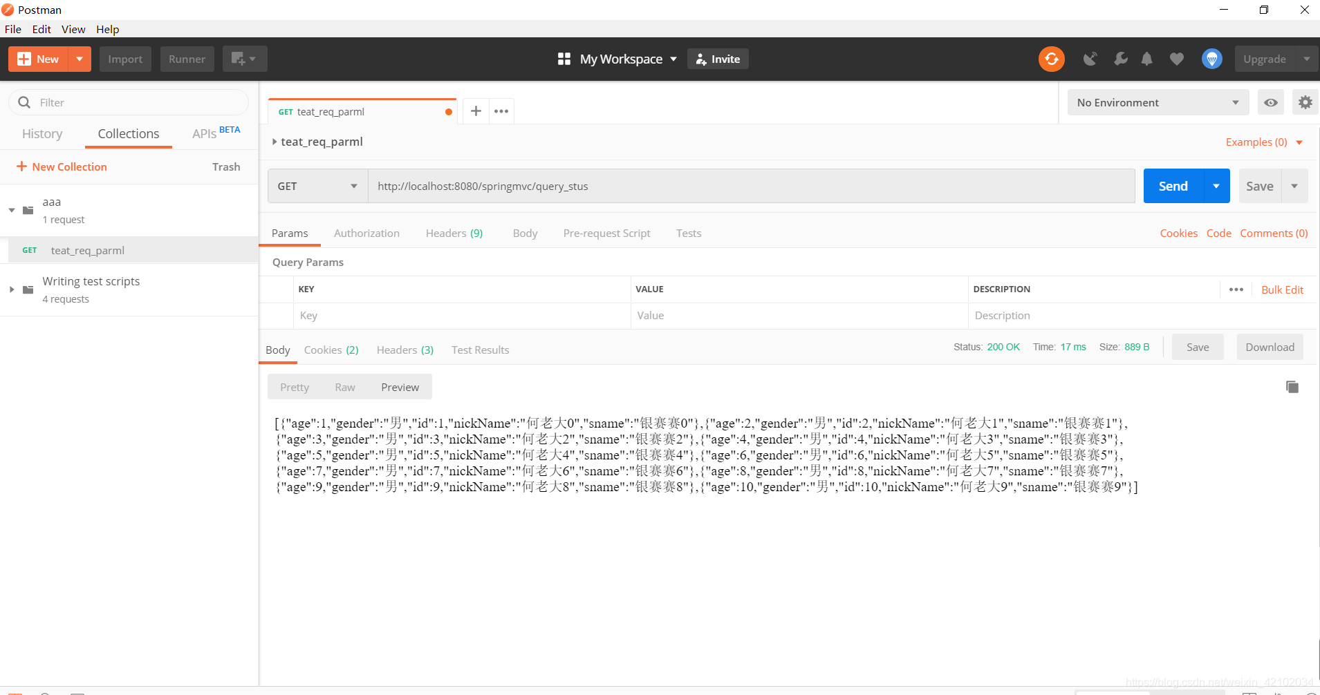Open the Help menu

click(x=107, y=29)
